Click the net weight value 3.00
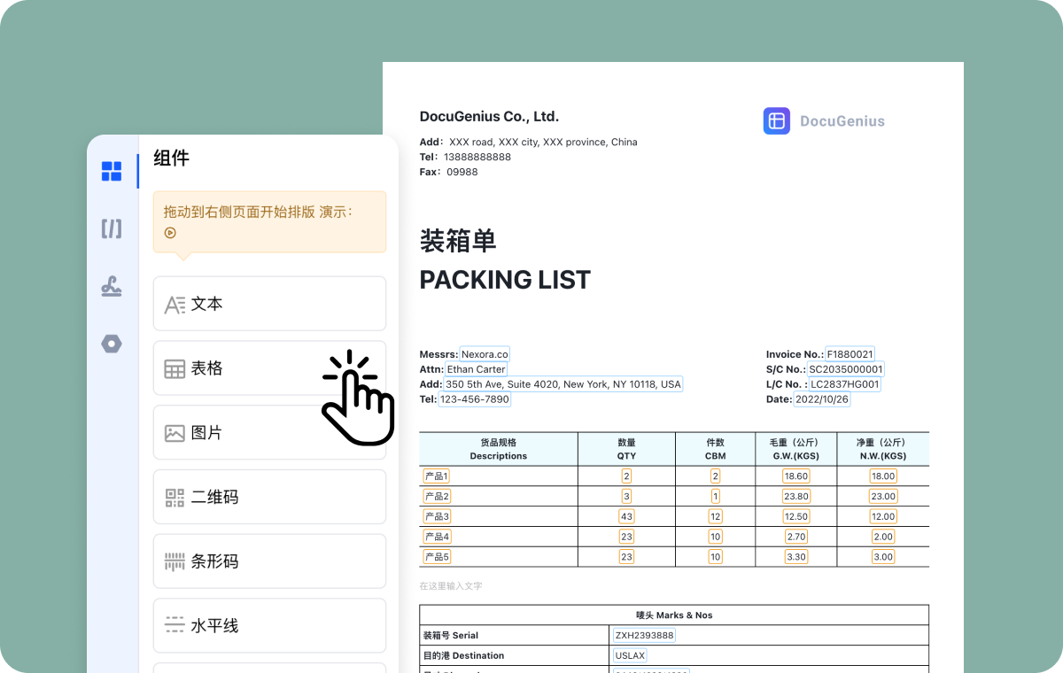Image resolution: width=1063 pixels, height=673 pixels. pyautogui.click(x=883, y=557)
